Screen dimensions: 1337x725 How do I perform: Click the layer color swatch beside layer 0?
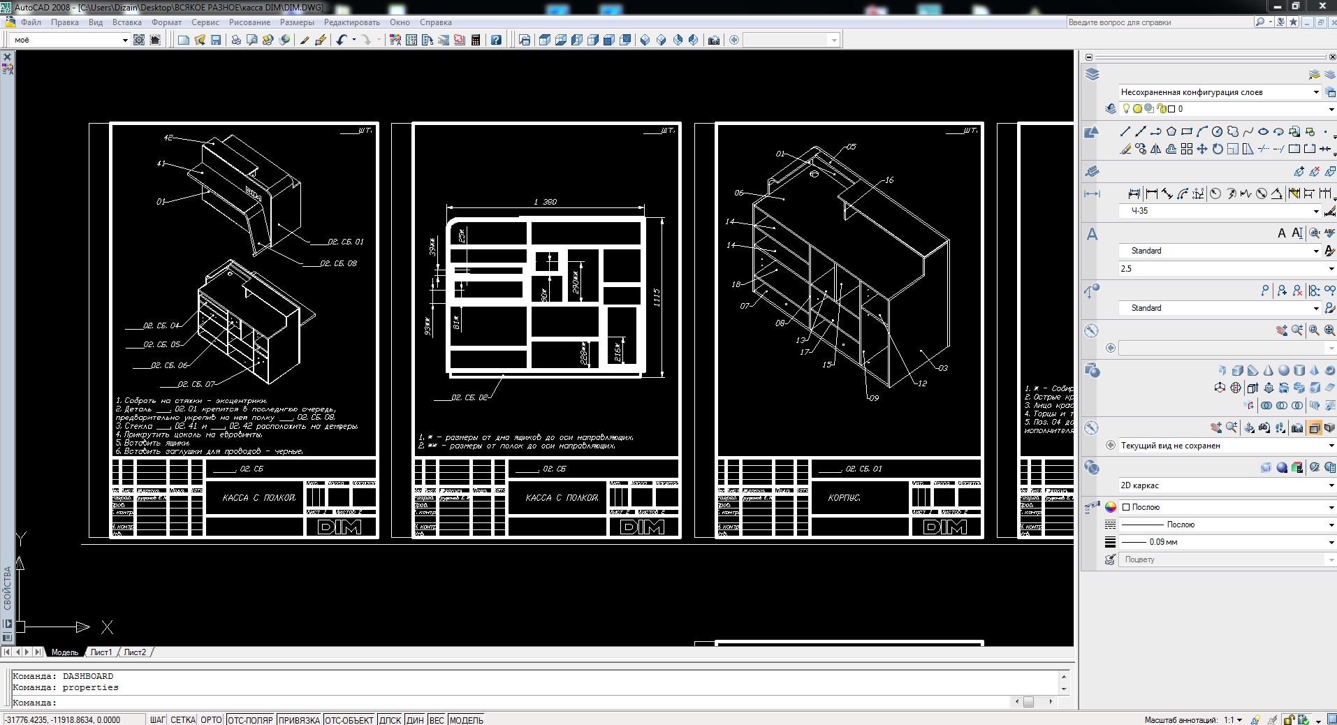pos(1171,109)
